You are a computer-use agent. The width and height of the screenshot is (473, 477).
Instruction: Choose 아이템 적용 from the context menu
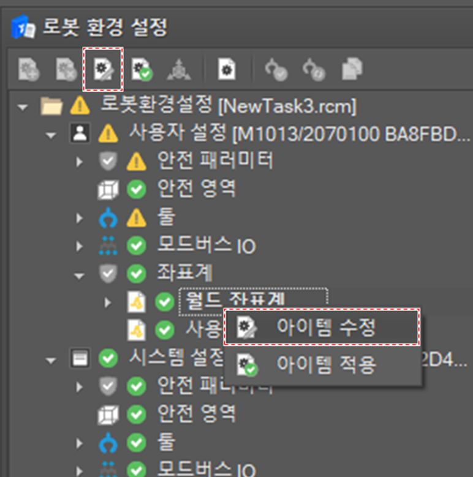pyautogui.click(x=325, y=365)
